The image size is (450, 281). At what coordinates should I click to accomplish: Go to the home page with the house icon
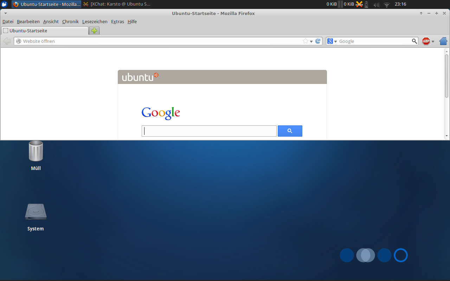(443, 41)
